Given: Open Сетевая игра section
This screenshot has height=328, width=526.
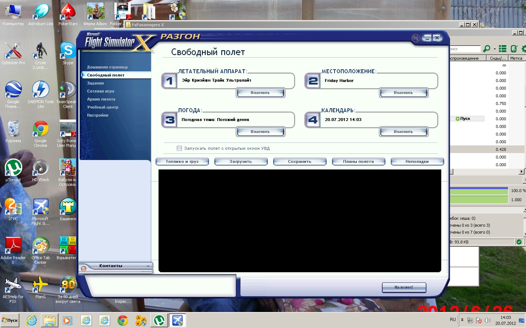Looking at the screenshot, I should coord(100,91).
